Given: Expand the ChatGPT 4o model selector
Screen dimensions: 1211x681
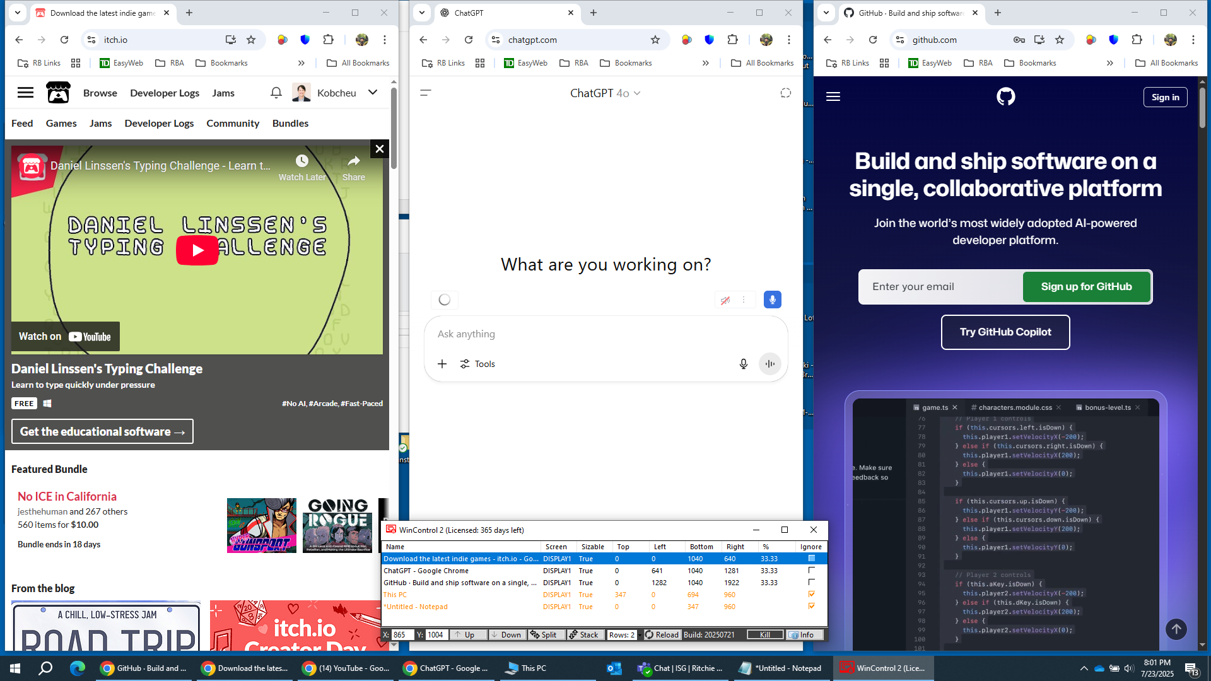Looking at the screenshot, I should click(x=605, y=93).
